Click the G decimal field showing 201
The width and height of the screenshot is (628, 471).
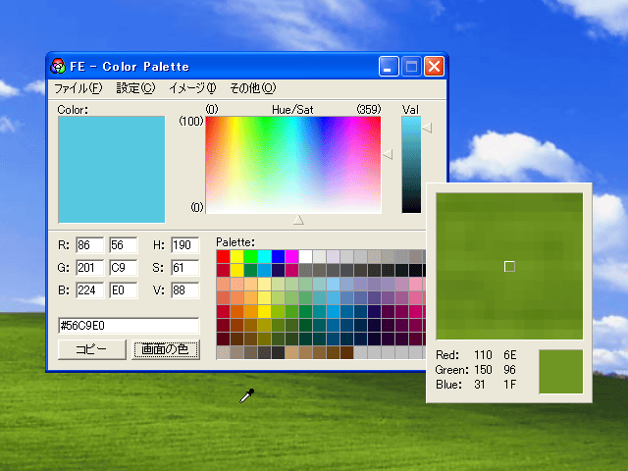(x=89, y=268)
